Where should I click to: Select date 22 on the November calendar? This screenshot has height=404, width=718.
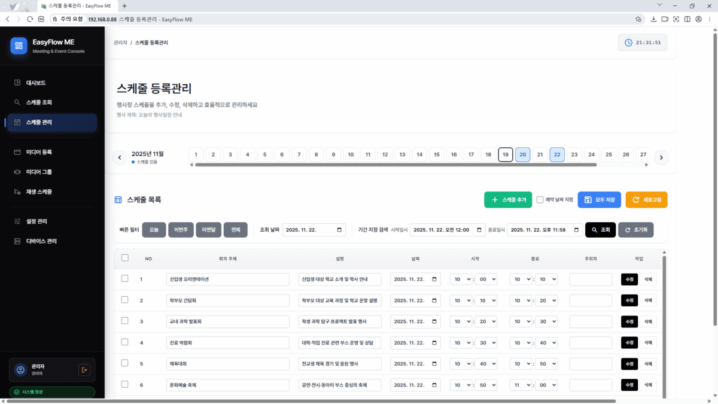coord(556,154)
